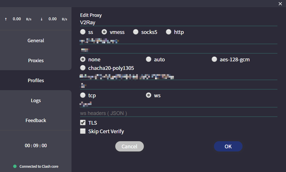The width and height of the screenshot is (286, 172).
Task: Enable Skip Cert Verify checkbox
Action: (83, 131)
